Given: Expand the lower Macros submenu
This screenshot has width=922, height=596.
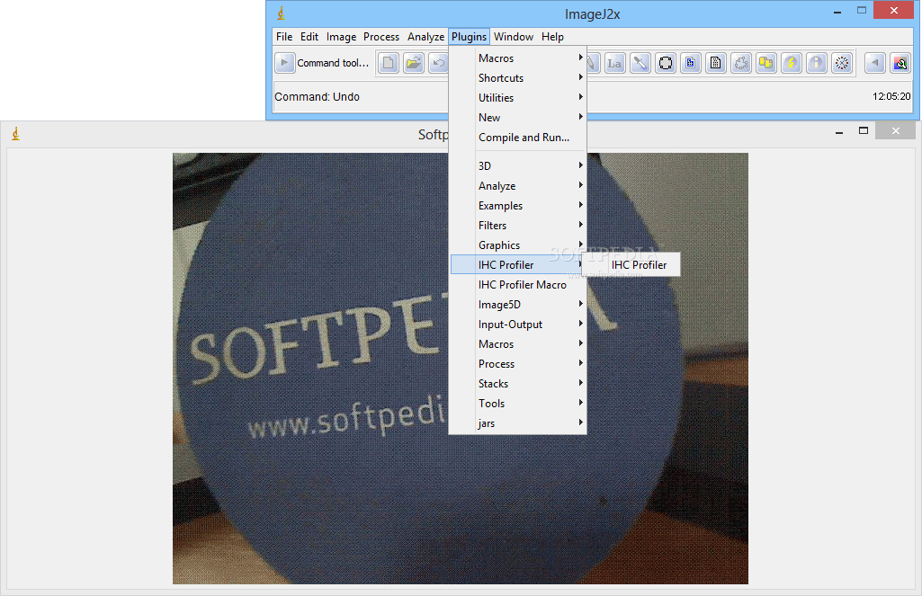Looking at the screenshot, I should coord(518,344).
